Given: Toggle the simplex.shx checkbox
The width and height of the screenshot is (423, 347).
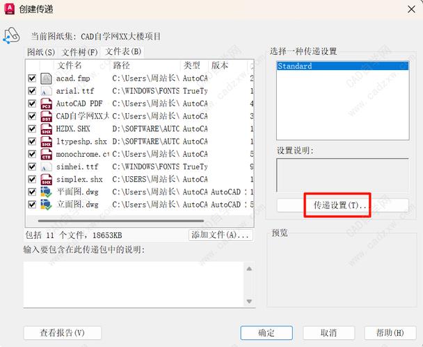Looking at the screenshot, I should (32, 179).
